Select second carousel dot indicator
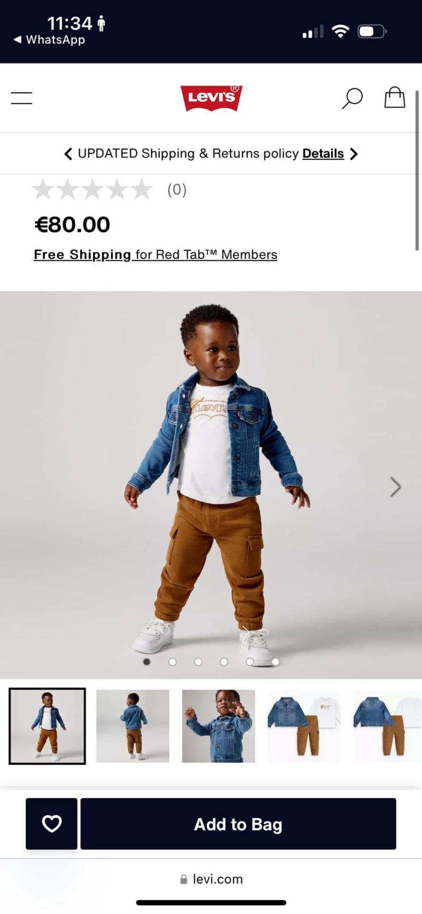Screen dimensions: 422x914 (172, 662)
